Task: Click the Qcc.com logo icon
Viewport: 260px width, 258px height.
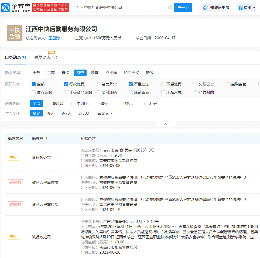Action: point(6,8)
